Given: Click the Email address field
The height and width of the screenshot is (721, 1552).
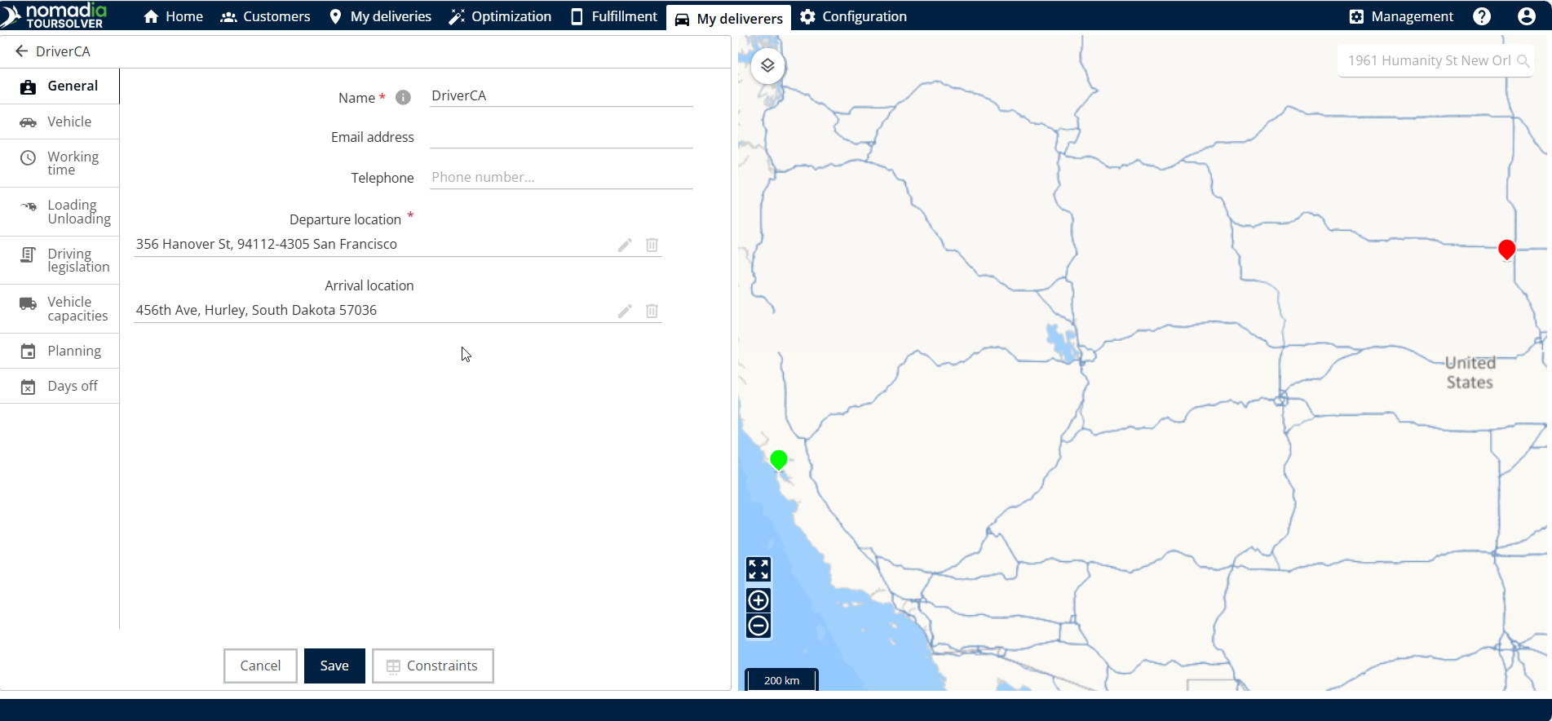Looking at the screenshot, I should 561,137.
